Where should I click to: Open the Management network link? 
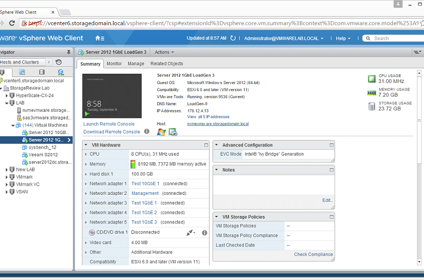(x=145, y=193)
